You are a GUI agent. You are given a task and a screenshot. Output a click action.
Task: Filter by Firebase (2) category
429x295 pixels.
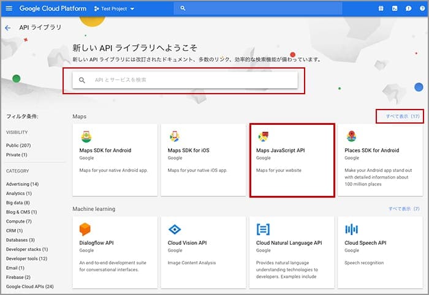pos(18,277)
